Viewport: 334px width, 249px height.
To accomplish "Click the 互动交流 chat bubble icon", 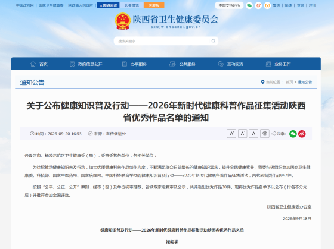I will coord(221,64).
